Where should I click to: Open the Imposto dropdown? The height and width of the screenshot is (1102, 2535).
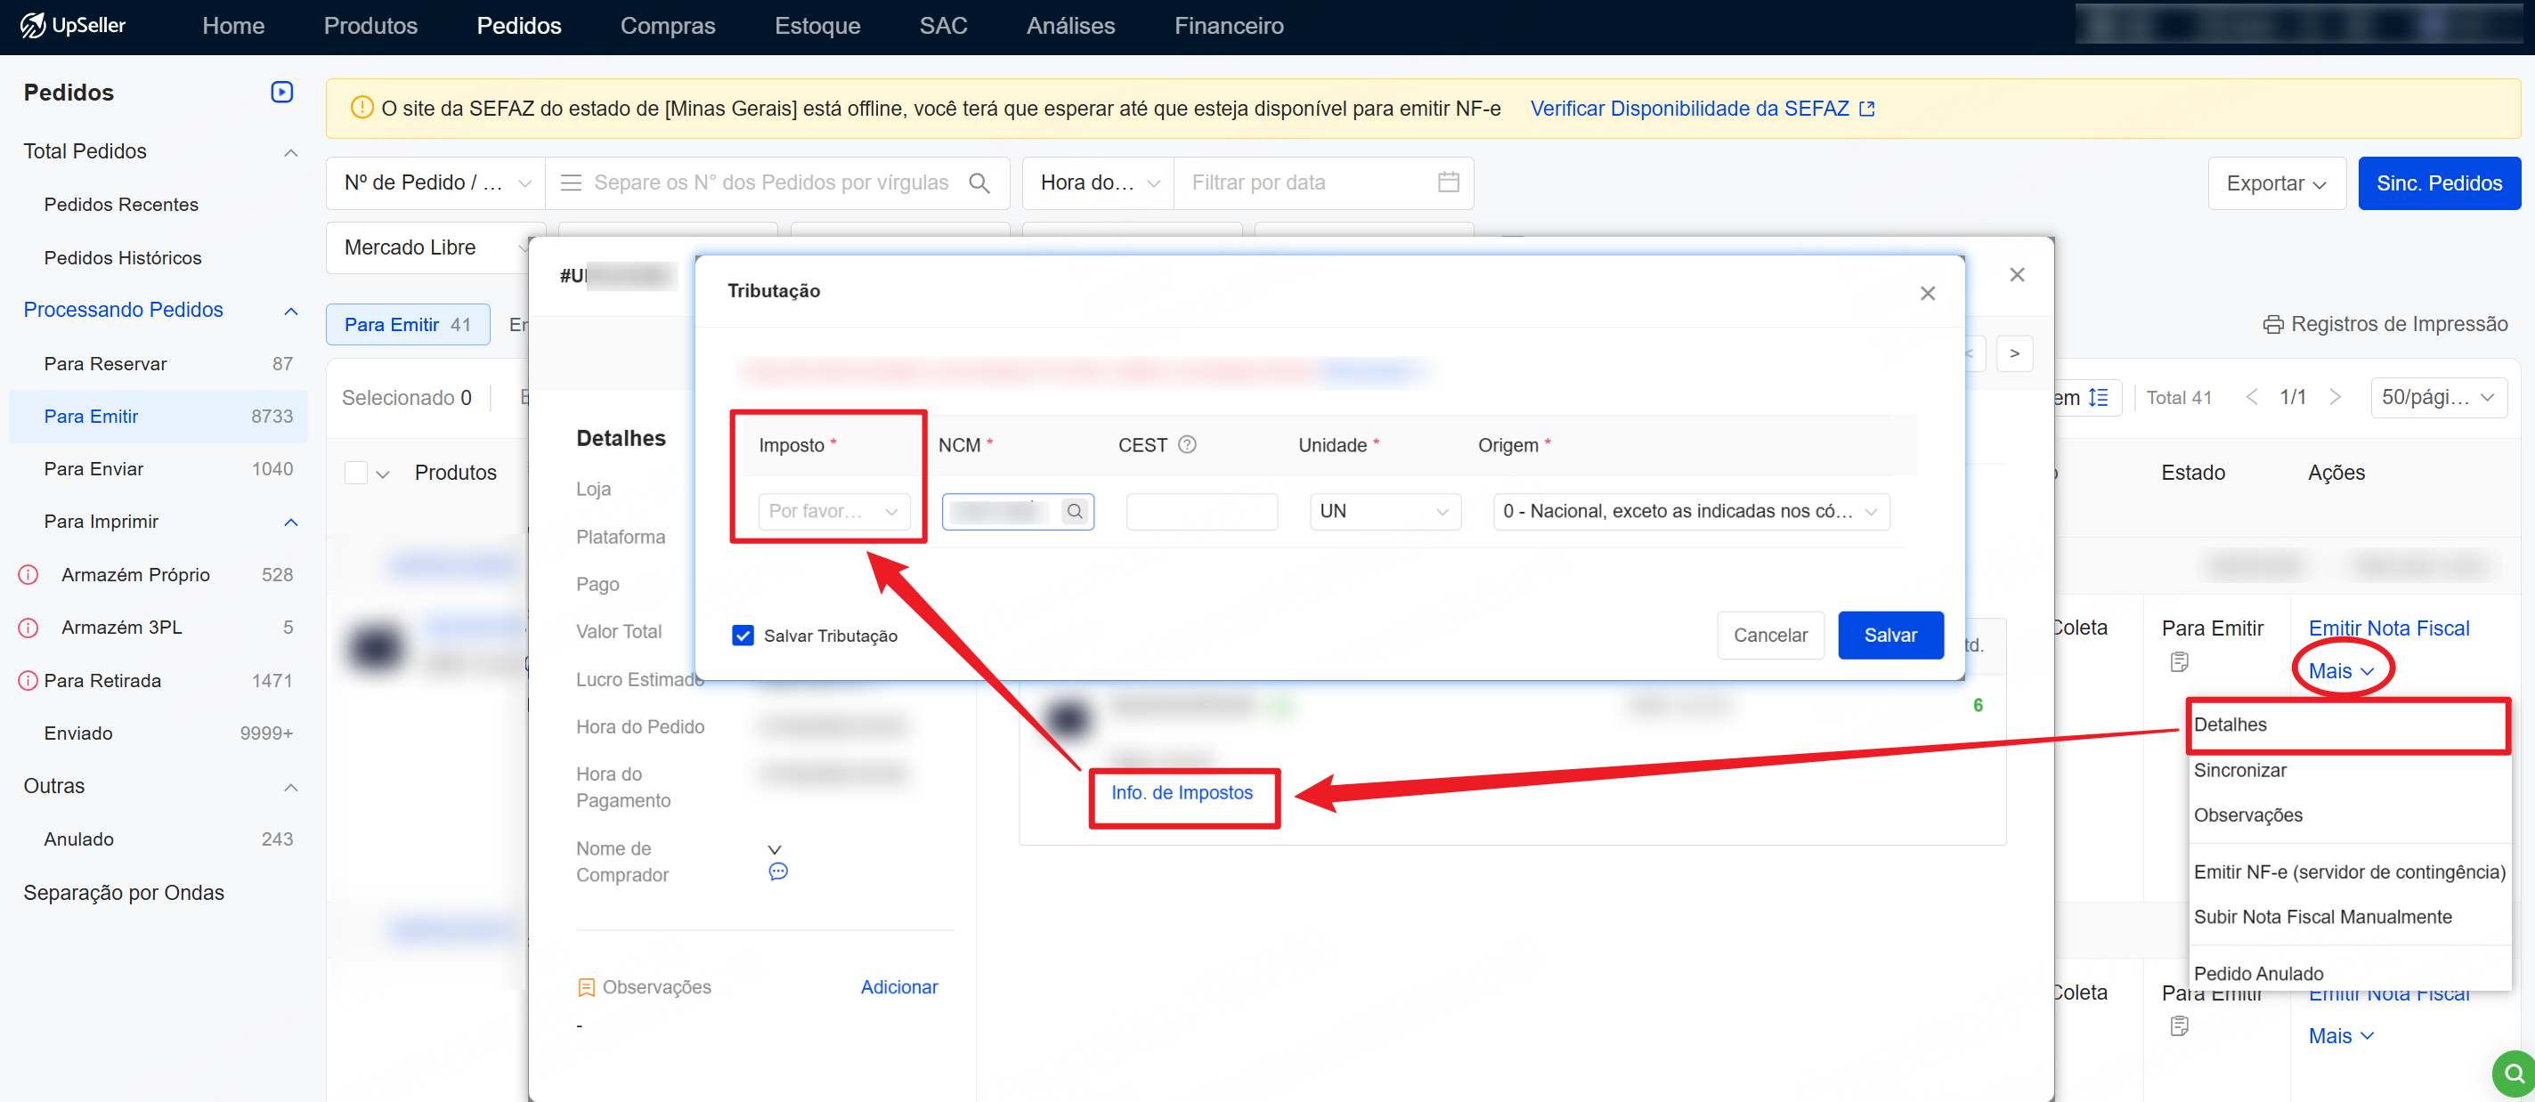[833, 512]
